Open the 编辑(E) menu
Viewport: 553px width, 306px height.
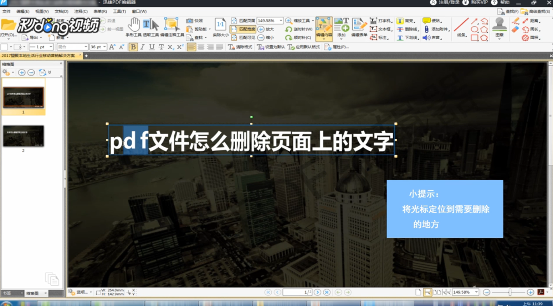coord(22,11)
